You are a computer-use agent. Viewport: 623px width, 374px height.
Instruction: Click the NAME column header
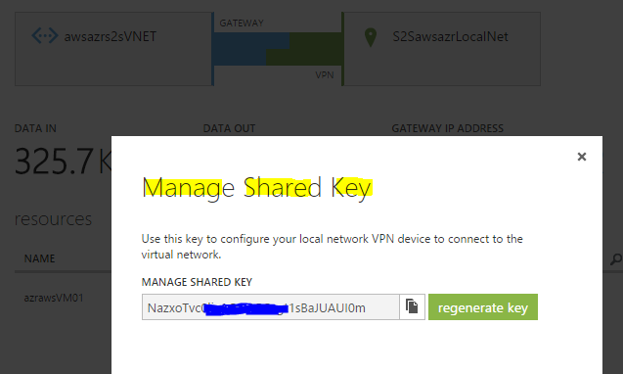(x=39, y=258)
